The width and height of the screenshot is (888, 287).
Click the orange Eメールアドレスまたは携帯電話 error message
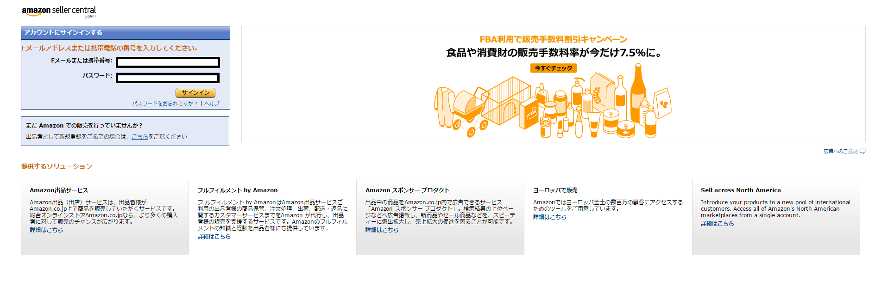tap(110, 48)
